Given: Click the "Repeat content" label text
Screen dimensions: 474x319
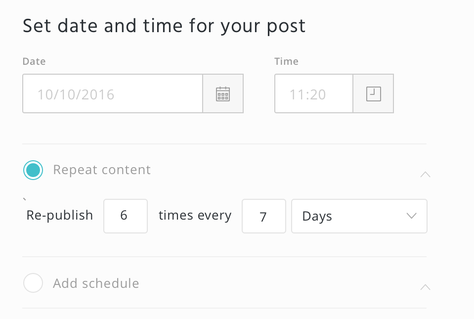Looking at the screenshot, I should [102, 170].
